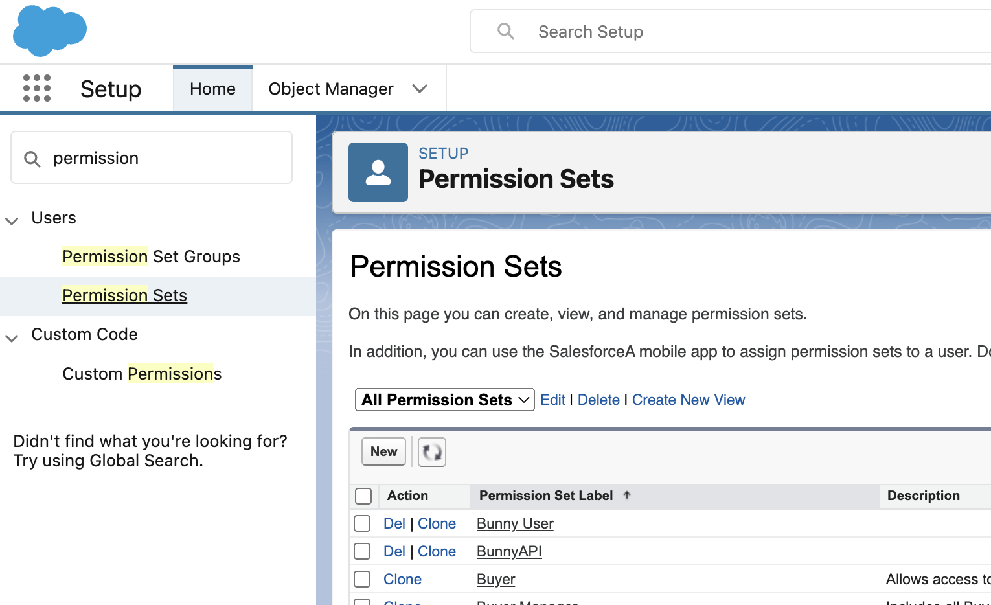Click Clone for BunnyAPI
The image size is (991, 605).
coord(437,551)
